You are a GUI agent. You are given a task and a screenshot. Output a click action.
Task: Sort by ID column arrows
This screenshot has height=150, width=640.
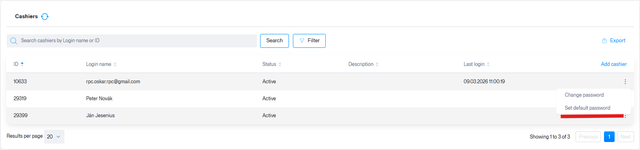point(22,64)
